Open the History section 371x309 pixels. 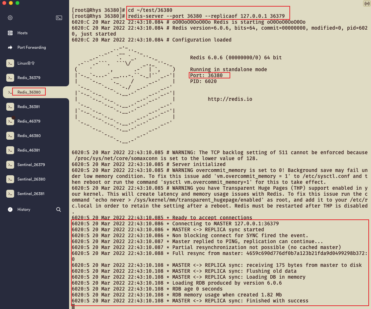24,210
